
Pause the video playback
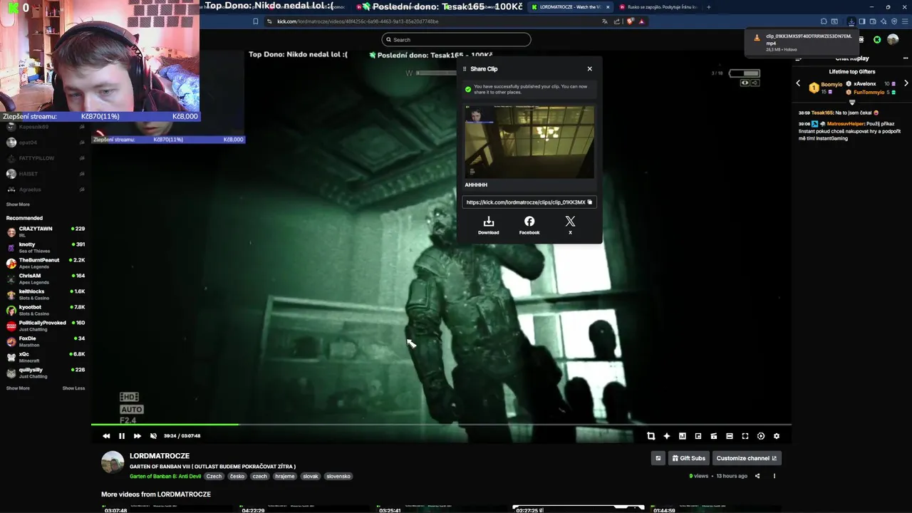[x=122, y=436]
